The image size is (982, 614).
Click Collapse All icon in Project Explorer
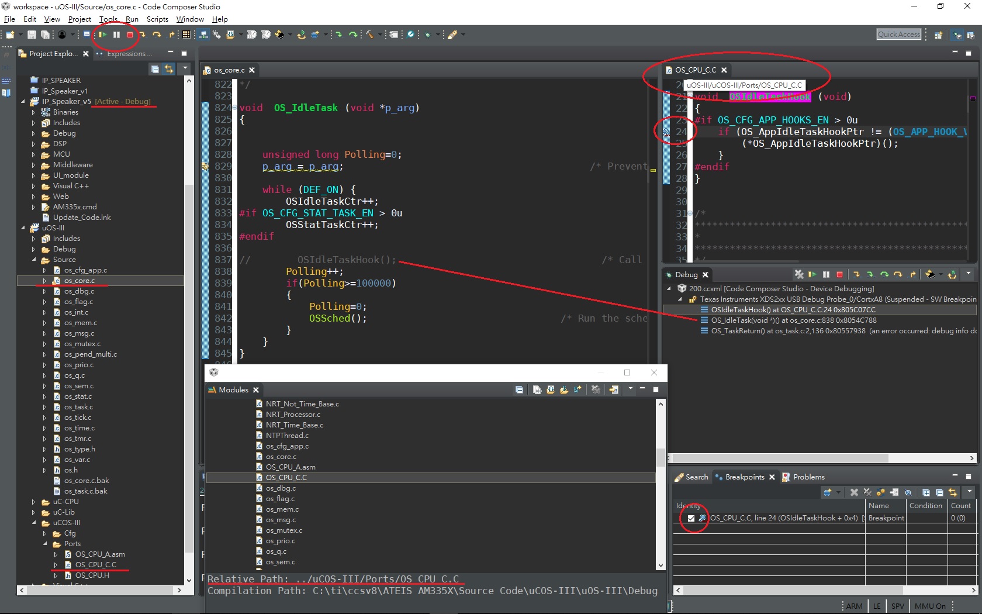point(155,69)
